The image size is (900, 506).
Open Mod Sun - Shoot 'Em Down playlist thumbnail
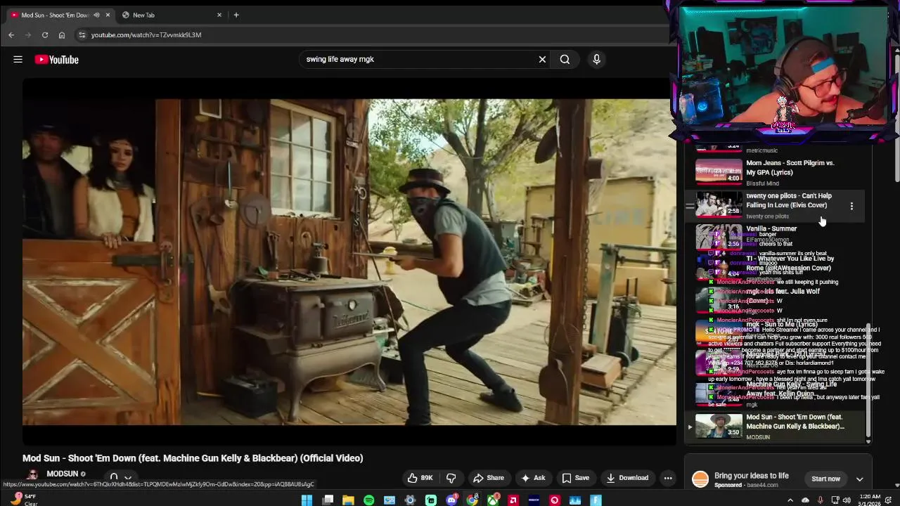pos(719,426)
